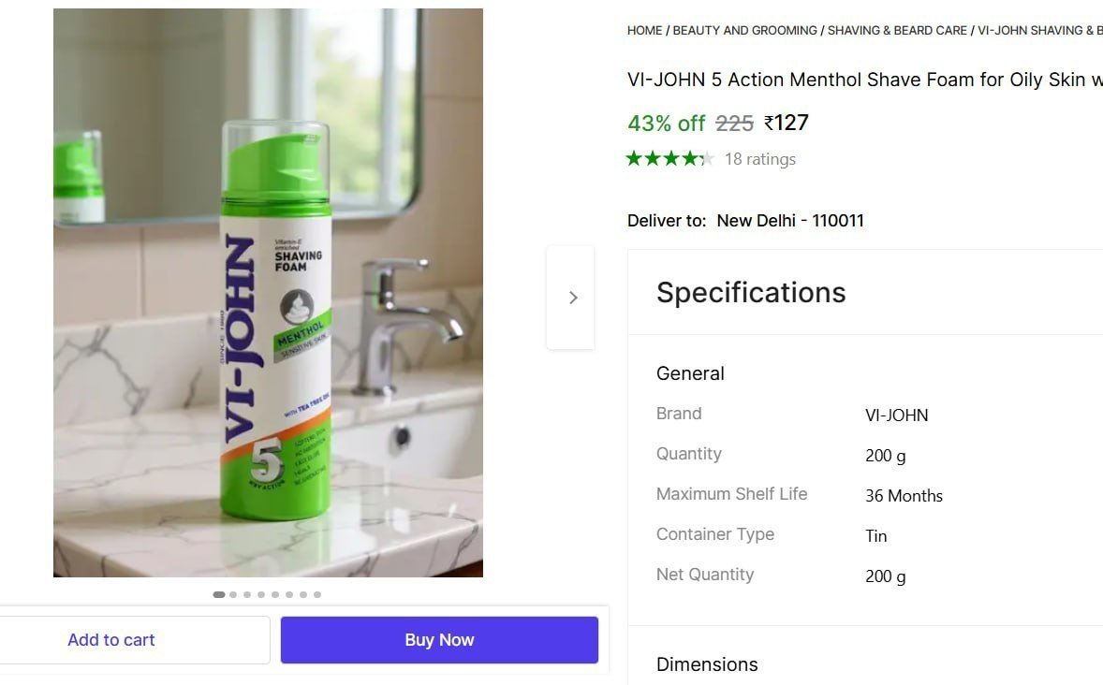Screen dimensions: 1103x685
Task: Collapse the General specifications section
Action: 690,372
